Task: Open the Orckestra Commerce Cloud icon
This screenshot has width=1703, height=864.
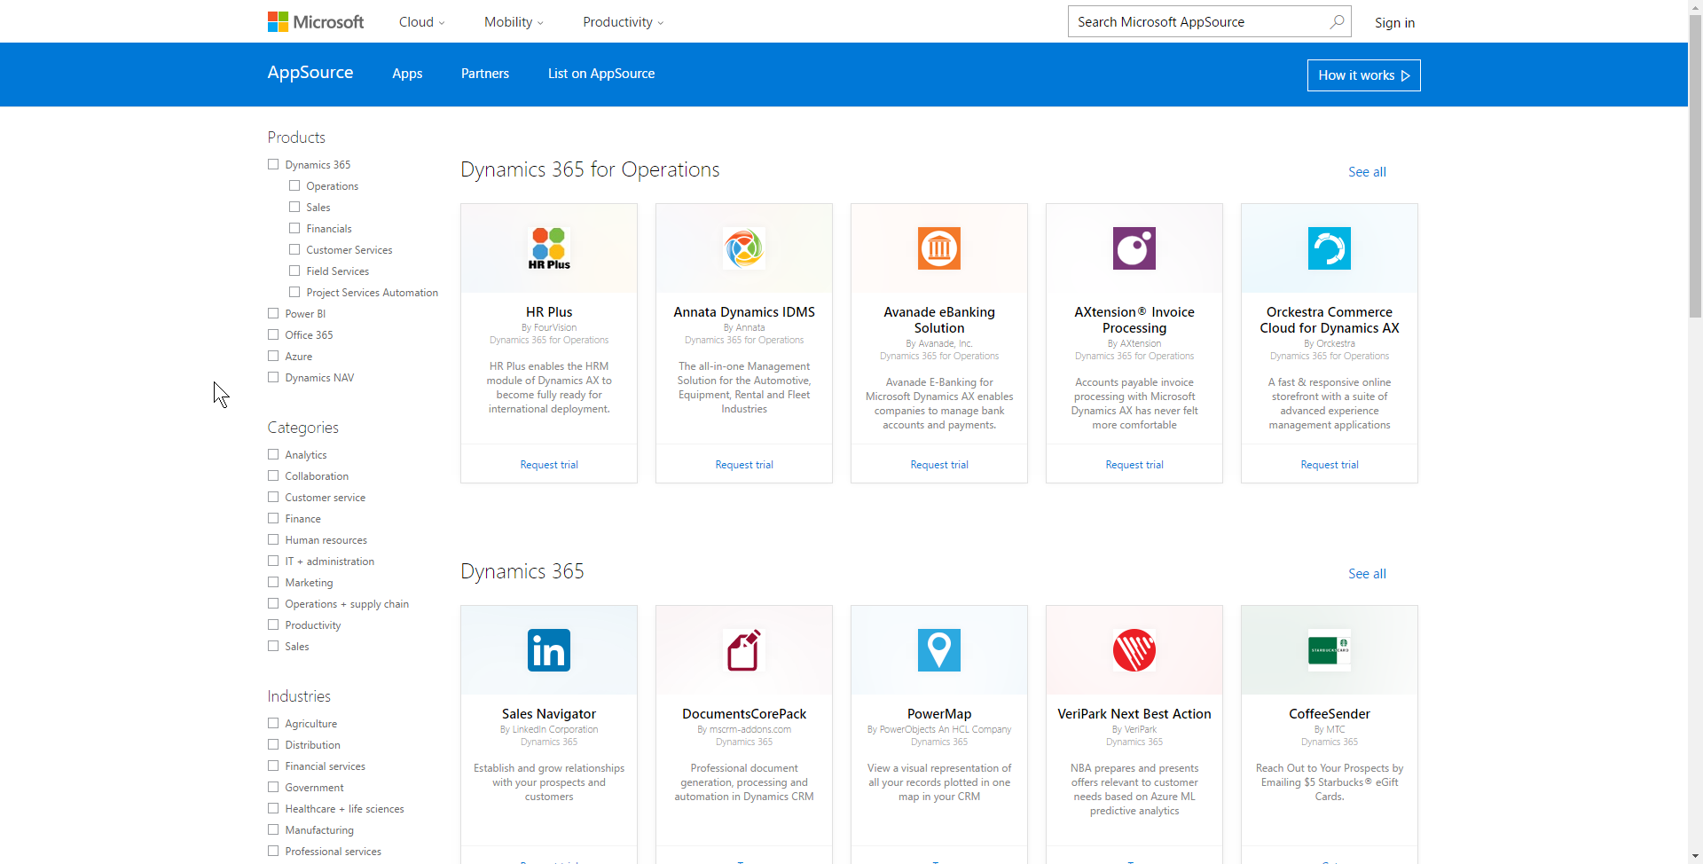Action: [x=1330, y=248]
